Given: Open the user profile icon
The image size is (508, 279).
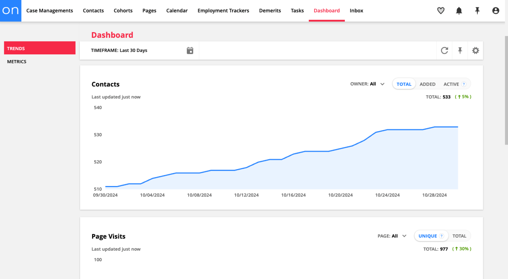Looking at the screenshot, I should (496, 10).
